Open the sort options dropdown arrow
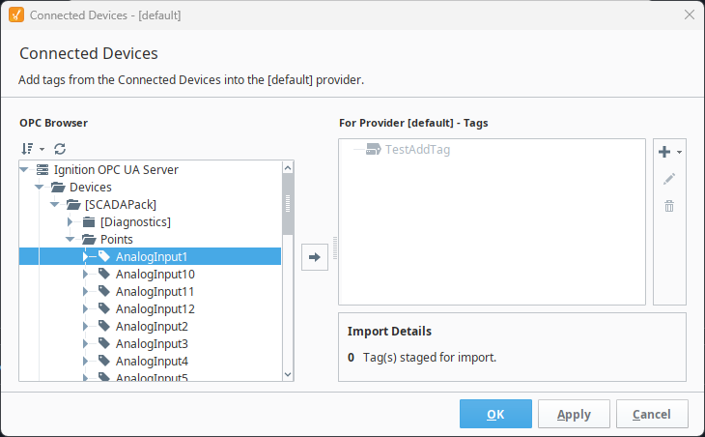The image size is (705, 437). 42,149
